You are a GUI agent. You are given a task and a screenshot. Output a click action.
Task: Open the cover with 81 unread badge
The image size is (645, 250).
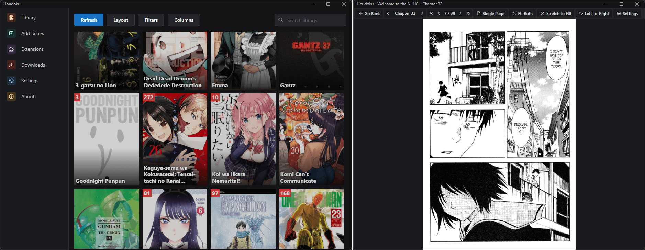(x=175, y=219)
